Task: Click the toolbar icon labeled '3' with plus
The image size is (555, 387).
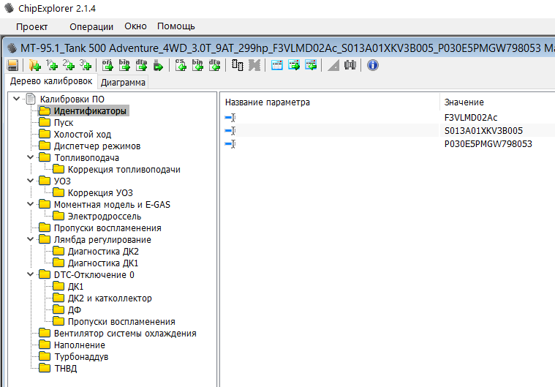Action: [86, 65]
